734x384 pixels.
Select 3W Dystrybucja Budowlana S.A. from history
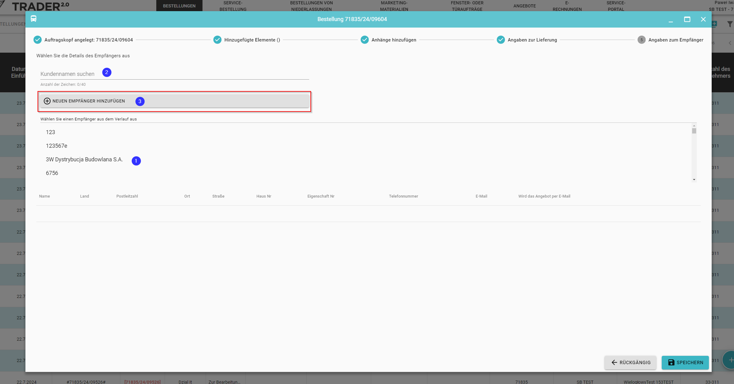pos(84,159)
